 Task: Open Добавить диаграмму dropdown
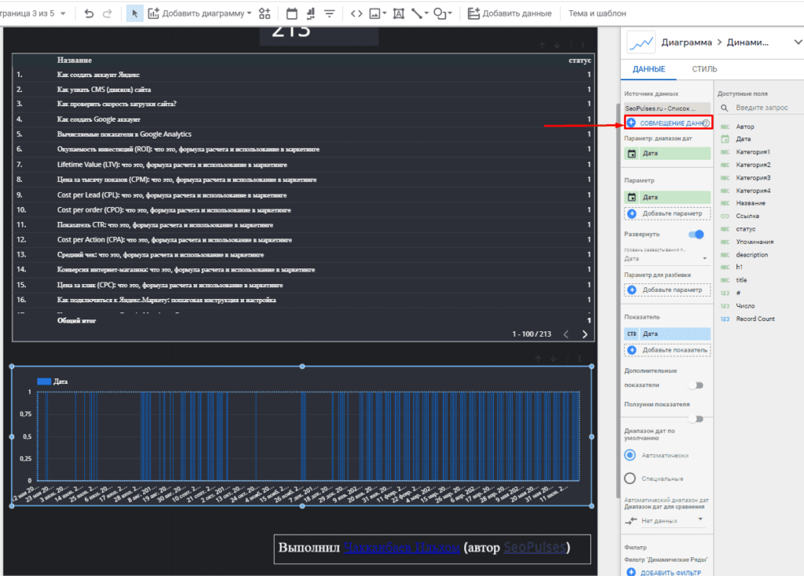pyautogui.click(x=200, y=13)
